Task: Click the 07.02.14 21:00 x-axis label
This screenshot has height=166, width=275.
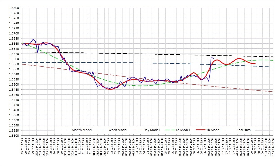Action: pos(248,147)
